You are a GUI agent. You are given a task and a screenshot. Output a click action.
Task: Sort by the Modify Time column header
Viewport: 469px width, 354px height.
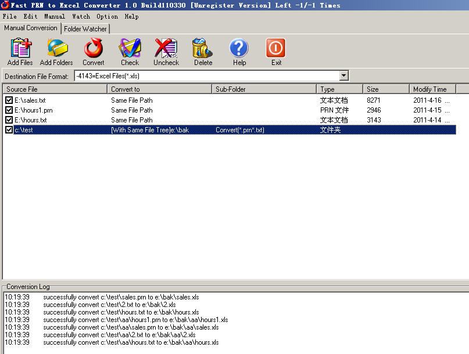(433, 89)
